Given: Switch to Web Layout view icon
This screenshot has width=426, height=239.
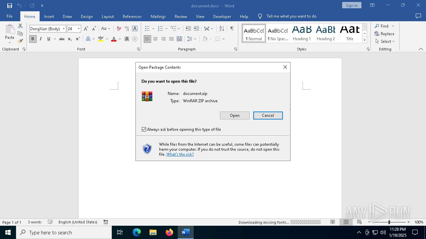Looking at the screenshot, I should click(359, 222).
